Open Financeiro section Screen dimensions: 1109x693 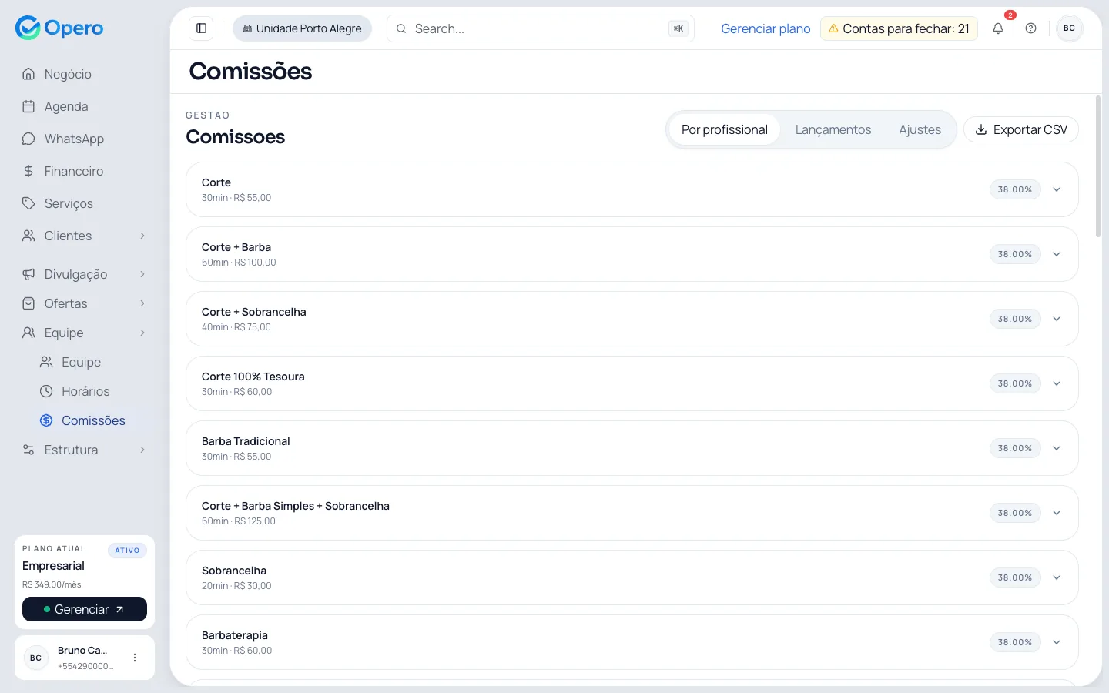pos(85,171)
